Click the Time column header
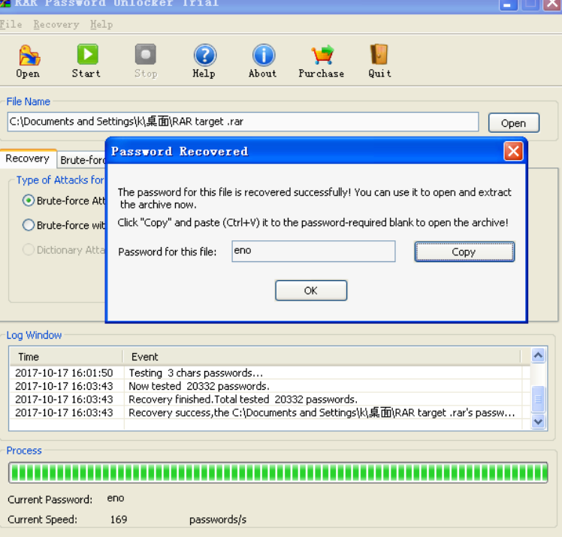 point(66,357)
